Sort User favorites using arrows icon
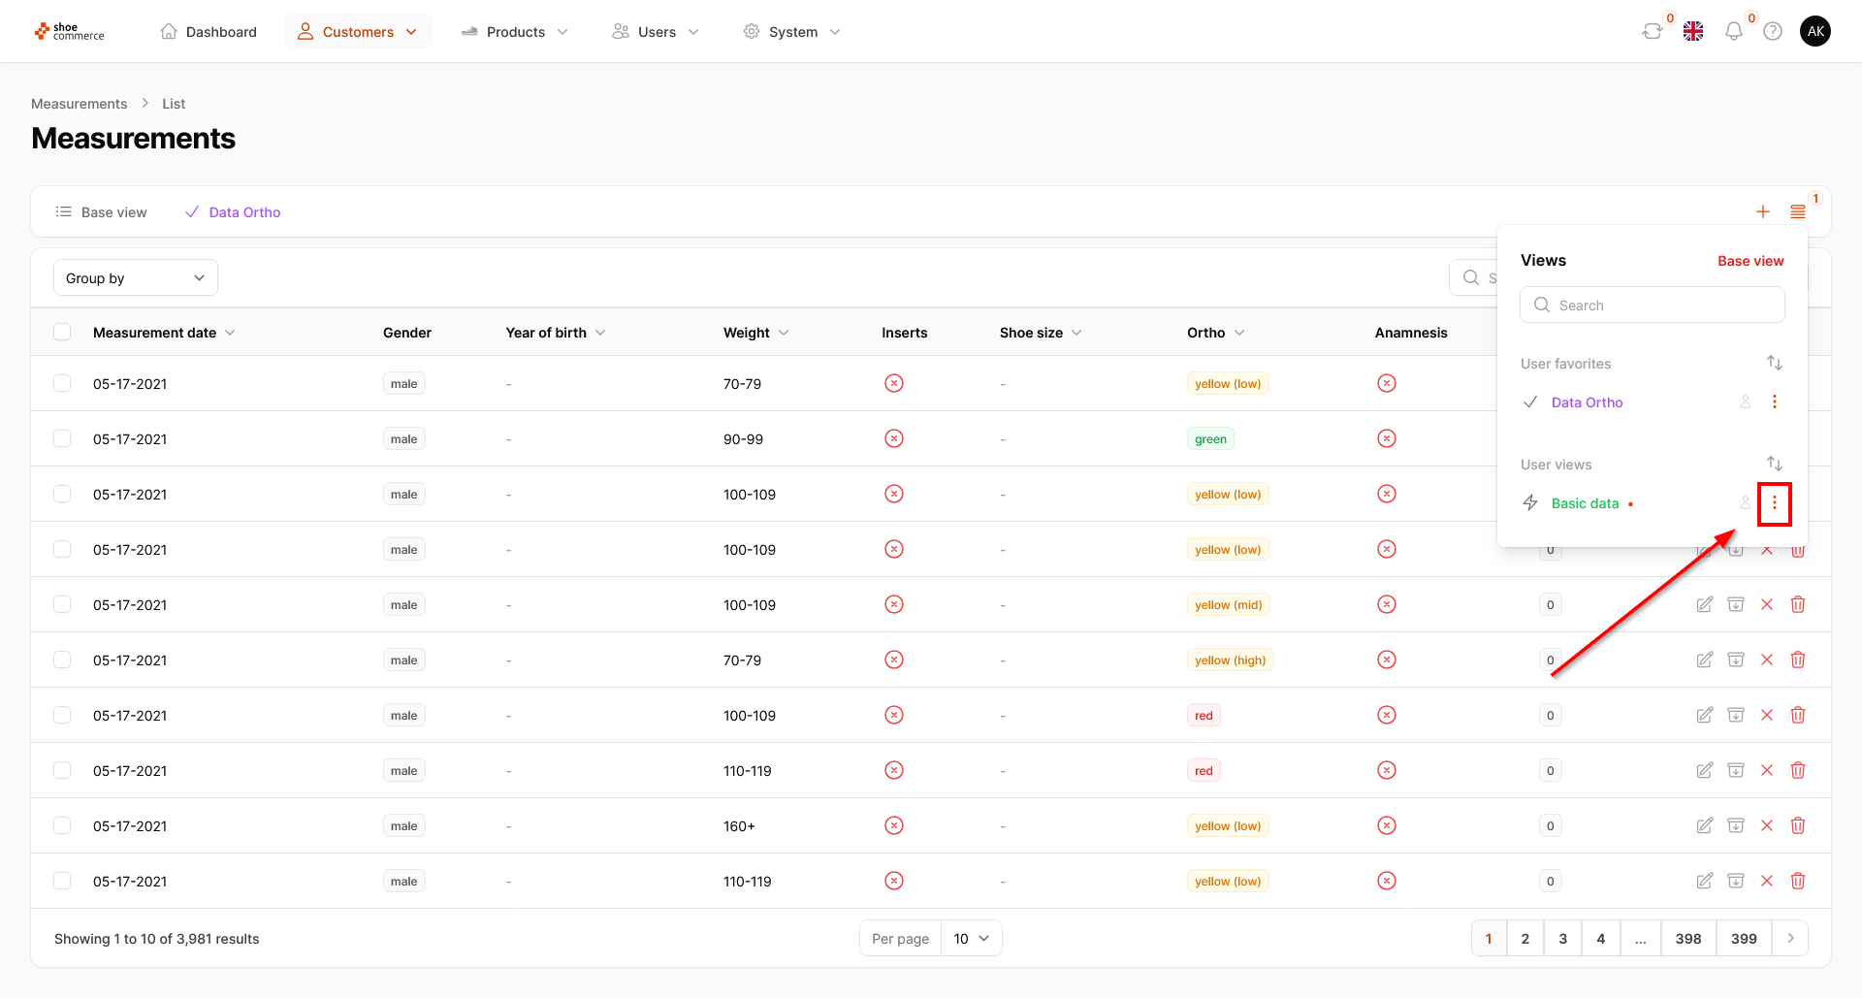Image resolution: width=1862 pixels, height=998 pixels. tap(1774, 364)
